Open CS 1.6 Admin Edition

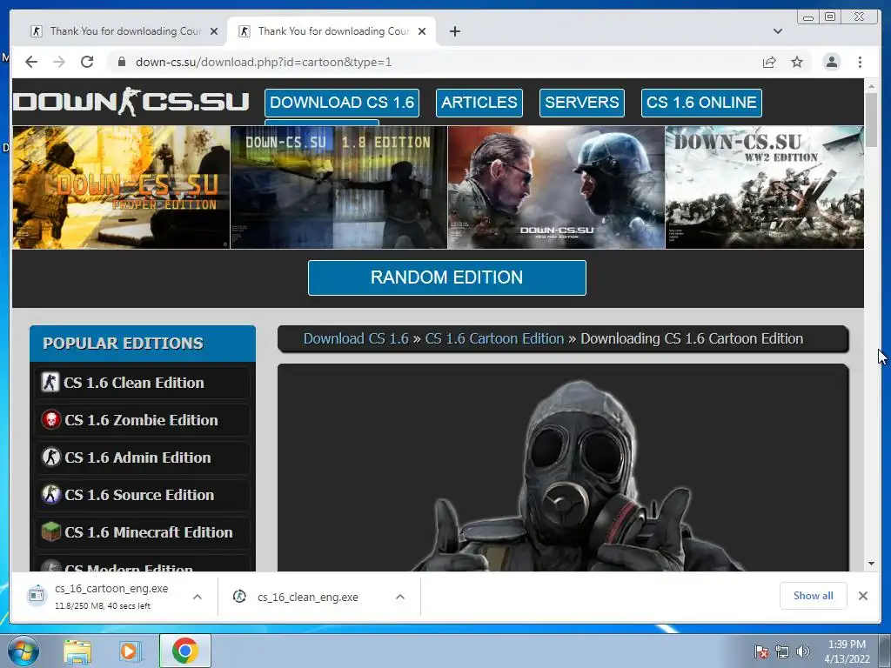point(142,458)
